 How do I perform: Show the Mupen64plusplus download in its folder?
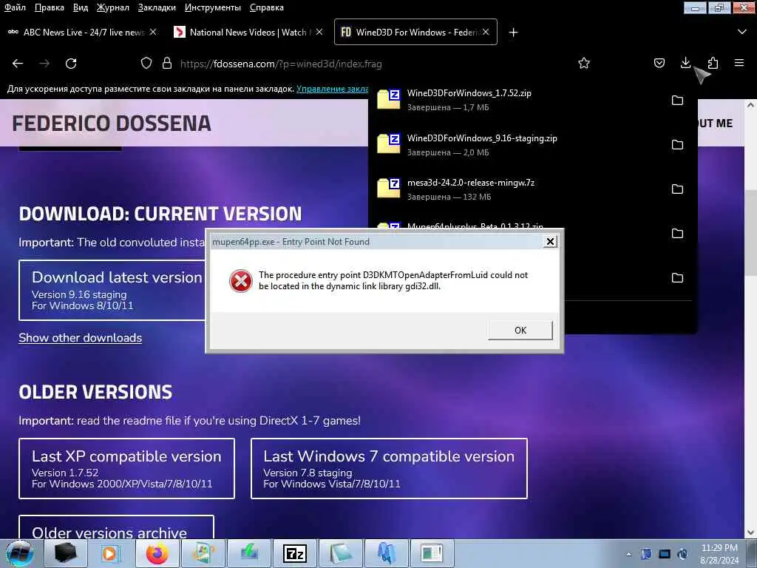[677, 233]
